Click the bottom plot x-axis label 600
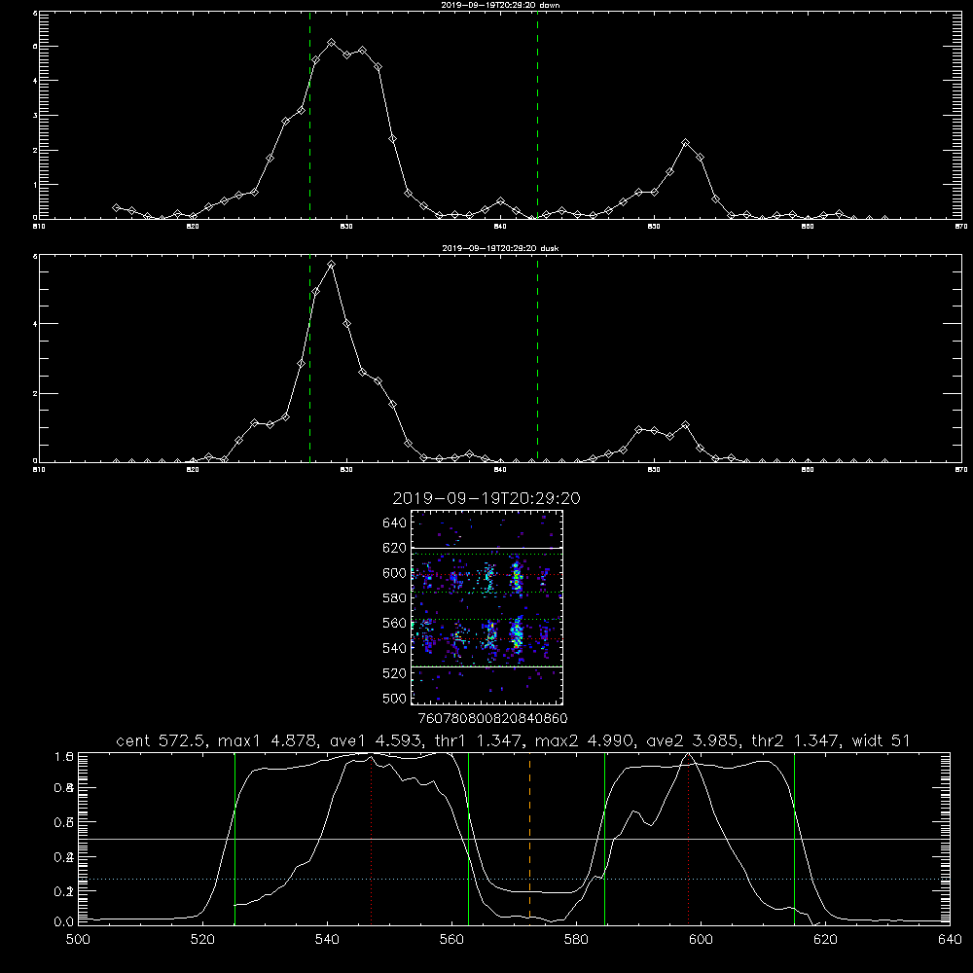 (701, 940)
